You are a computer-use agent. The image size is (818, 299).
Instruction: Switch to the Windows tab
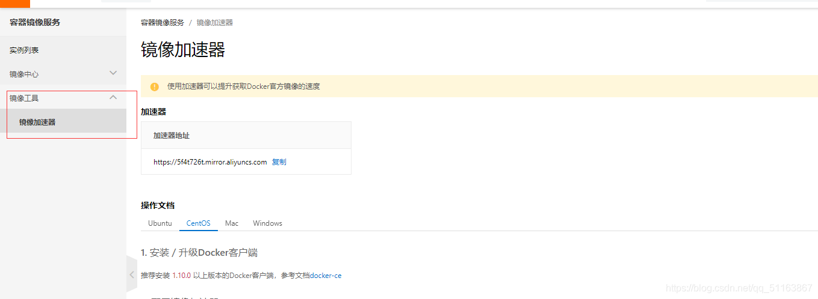coord(267,223)
